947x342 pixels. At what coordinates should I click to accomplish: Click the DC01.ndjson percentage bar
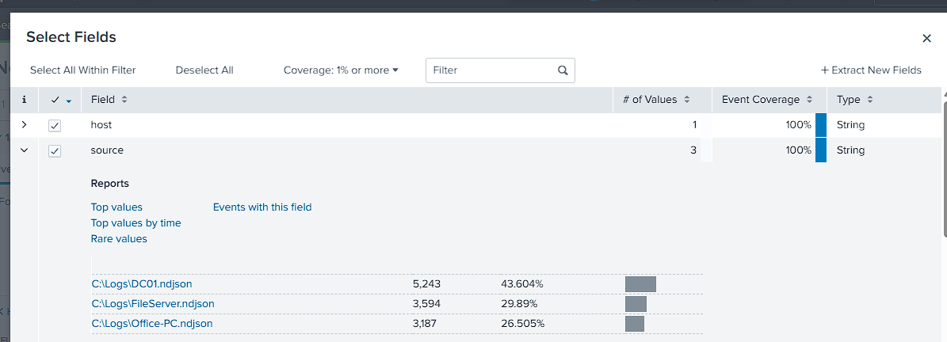click(640, 284)
